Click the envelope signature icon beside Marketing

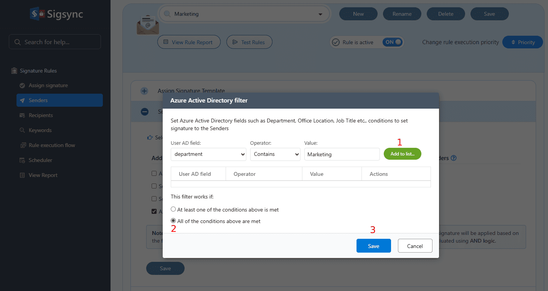pos(147,25)
